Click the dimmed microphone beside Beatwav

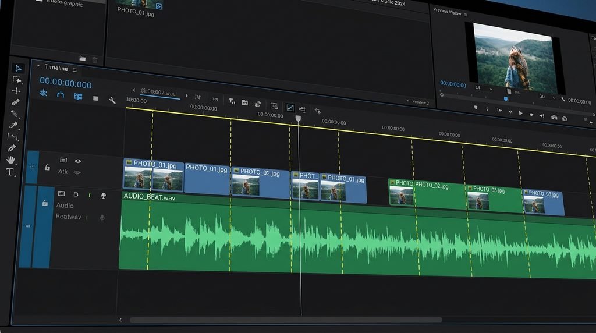click(102, 218)
